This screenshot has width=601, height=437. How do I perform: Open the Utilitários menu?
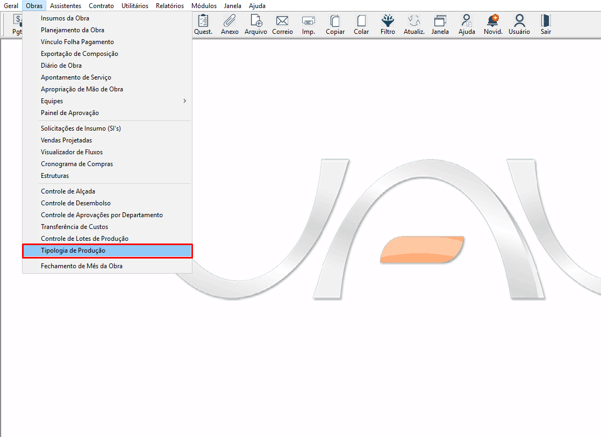(135, 6)
